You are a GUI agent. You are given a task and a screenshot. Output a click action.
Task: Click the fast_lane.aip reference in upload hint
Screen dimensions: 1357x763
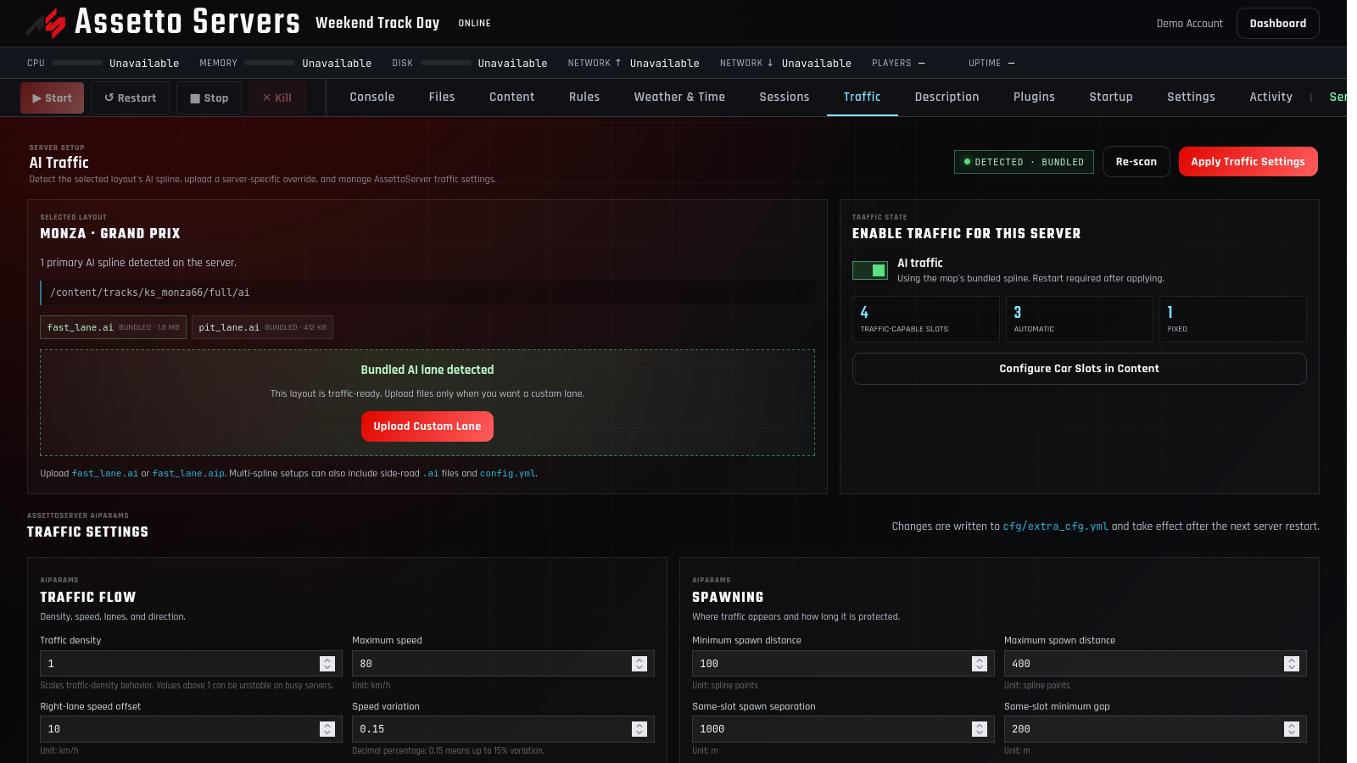tap(188, 474)
